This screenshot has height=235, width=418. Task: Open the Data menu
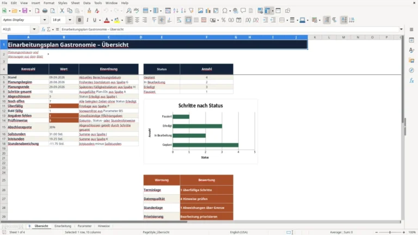click(87, 3)
